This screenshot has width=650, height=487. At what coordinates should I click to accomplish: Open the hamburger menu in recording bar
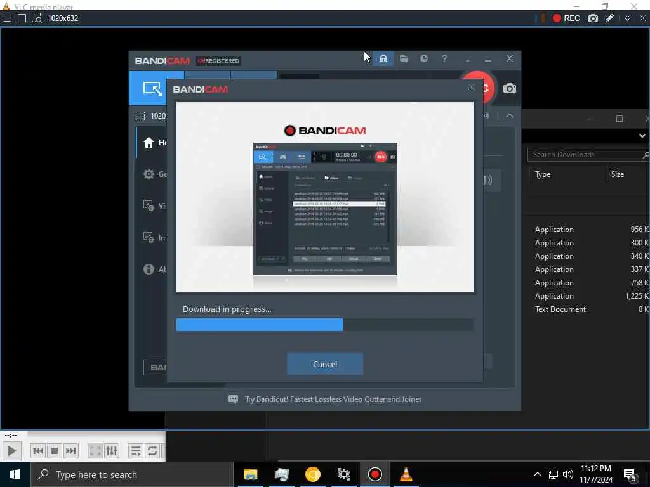pyautogui.click(x=7, y=18)
